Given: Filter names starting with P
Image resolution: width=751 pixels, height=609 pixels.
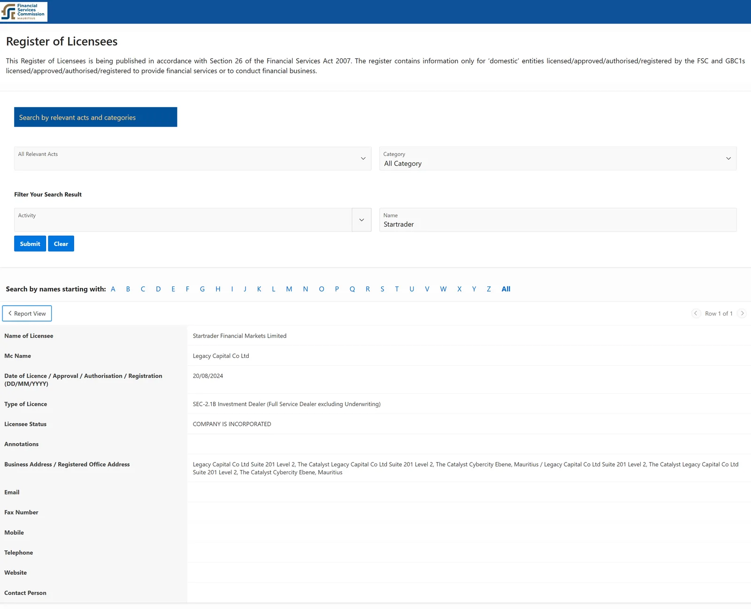Looking at the screenshot, I should point(337,289).
